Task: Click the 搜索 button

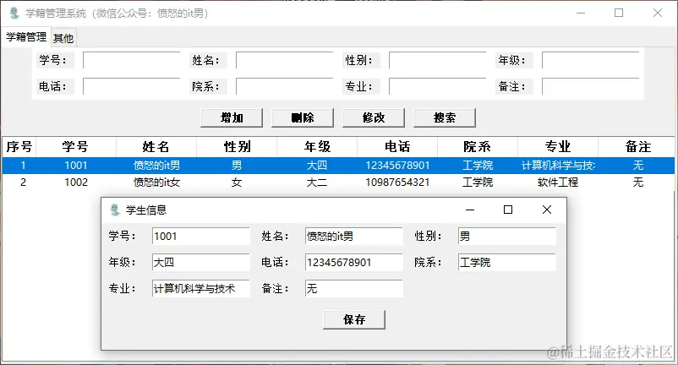Action: tap(445, 117)
